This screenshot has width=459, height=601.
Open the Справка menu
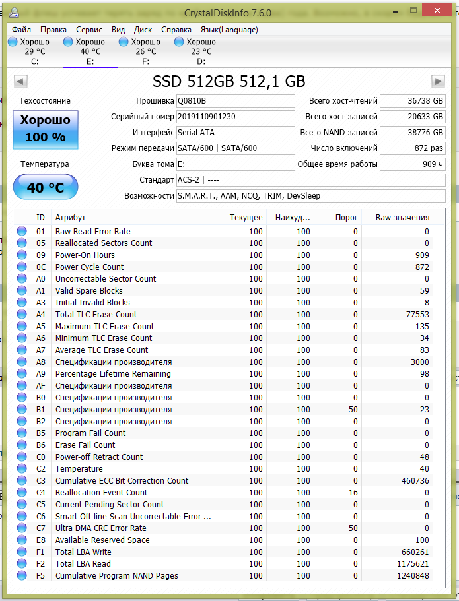click(176, 30)
